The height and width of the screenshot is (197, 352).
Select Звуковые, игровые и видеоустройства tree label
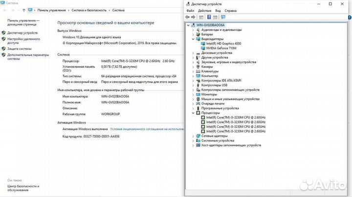(228, 62)
